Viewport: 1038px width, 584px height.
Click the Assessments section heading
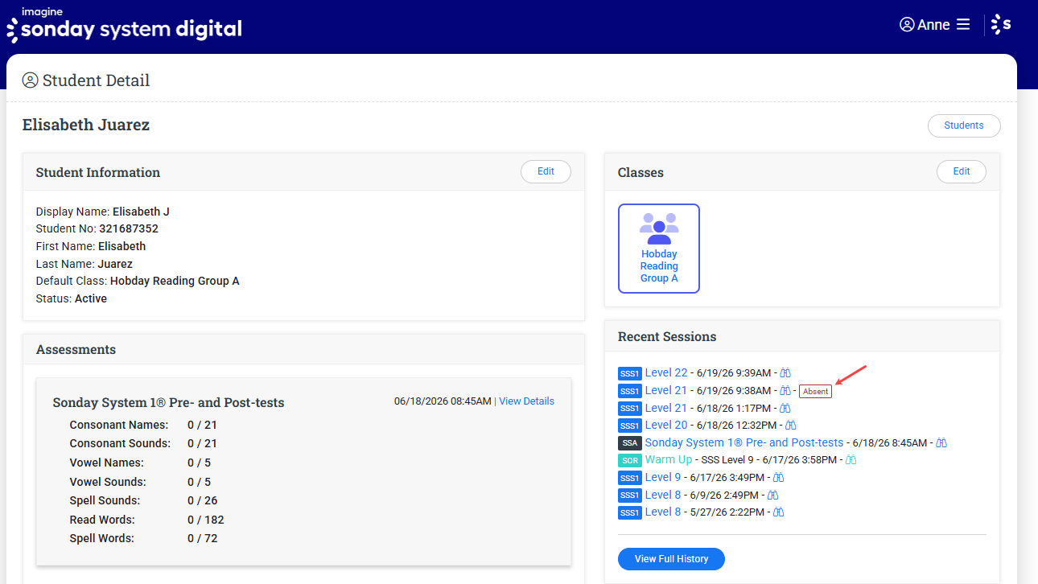tap(76, 349)
